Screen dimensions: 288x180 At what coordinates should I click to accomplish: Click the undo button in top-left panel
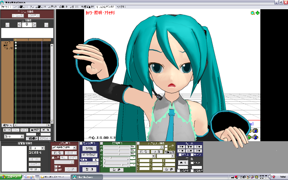point(18,16)
